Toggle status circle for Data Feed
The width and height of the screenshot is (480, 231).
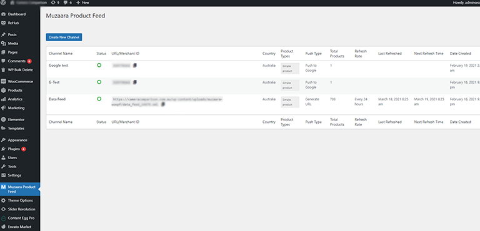pos(99,99)
